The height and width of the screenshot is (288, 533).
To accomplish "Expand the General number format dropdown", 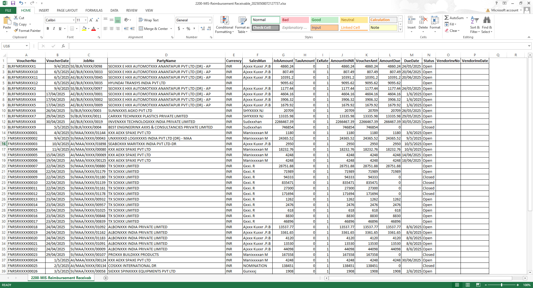I will pyautogui.click(x=210, y=20).
